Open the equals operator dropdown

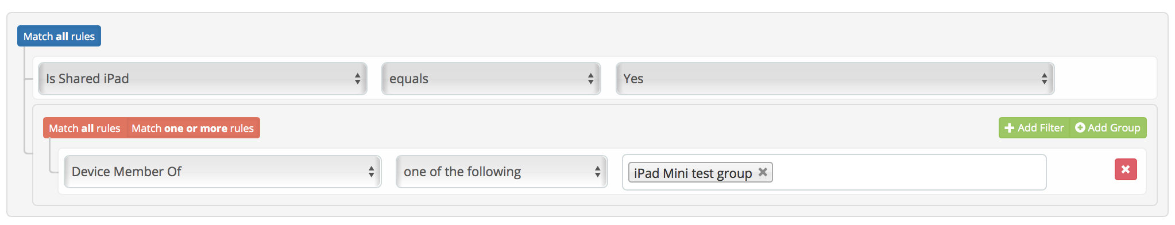491,79
